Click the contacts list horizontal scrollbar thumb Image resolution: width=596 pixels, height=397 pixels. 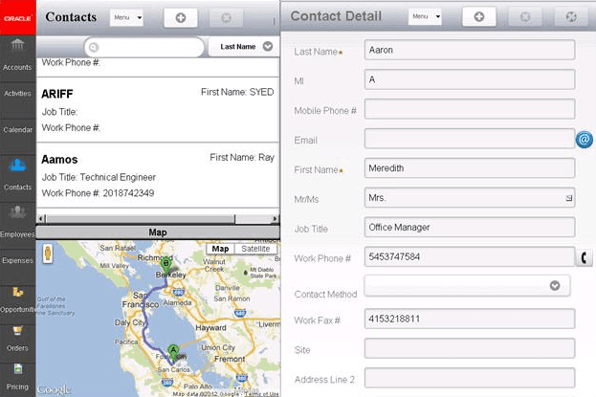pos(141,219)
